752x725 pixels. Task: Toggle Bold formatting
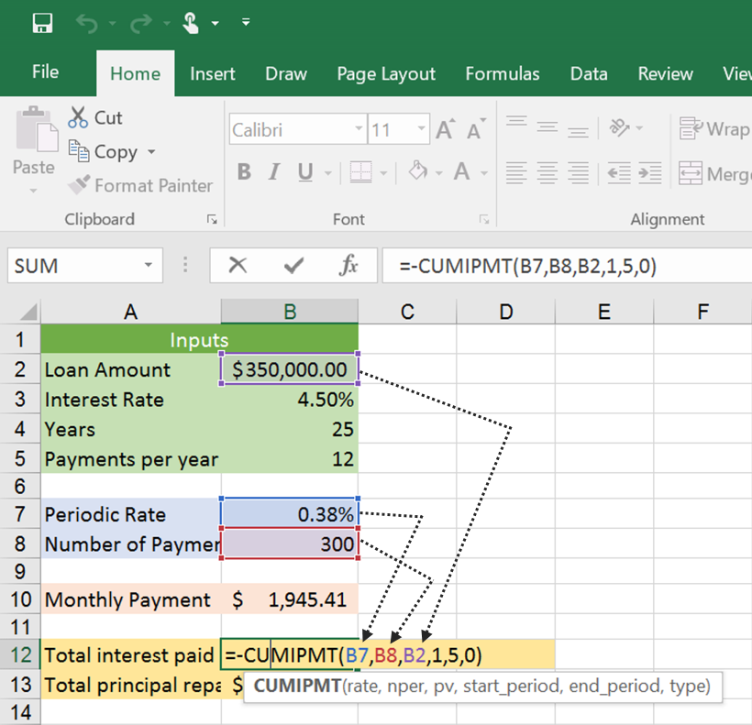tap(243, 171)
